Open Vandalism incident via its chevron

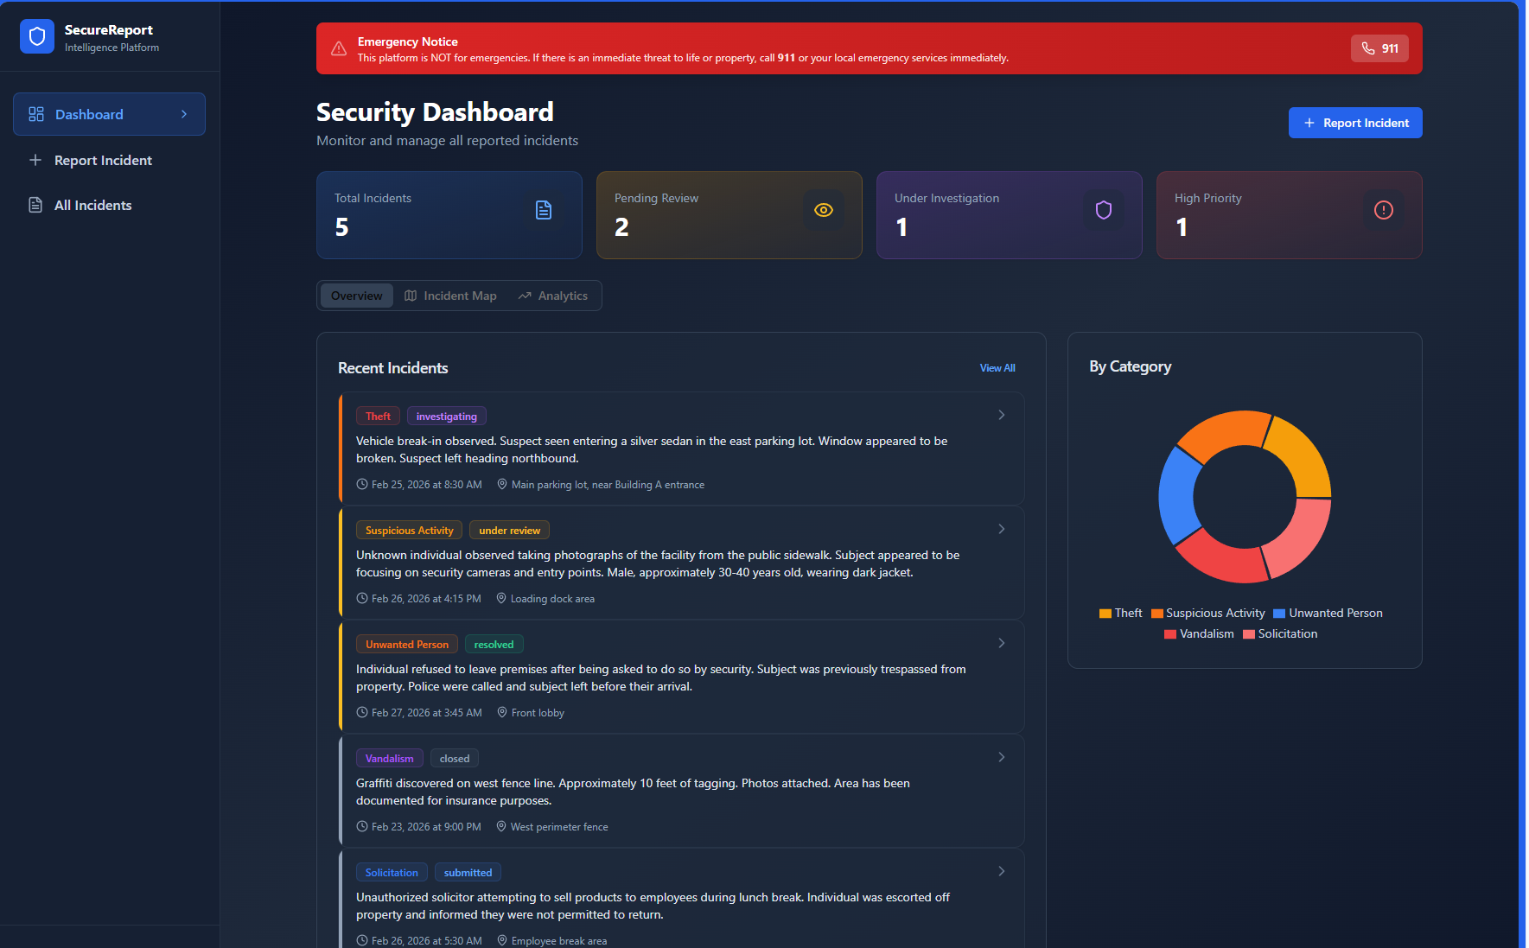tap(1002, 757)
